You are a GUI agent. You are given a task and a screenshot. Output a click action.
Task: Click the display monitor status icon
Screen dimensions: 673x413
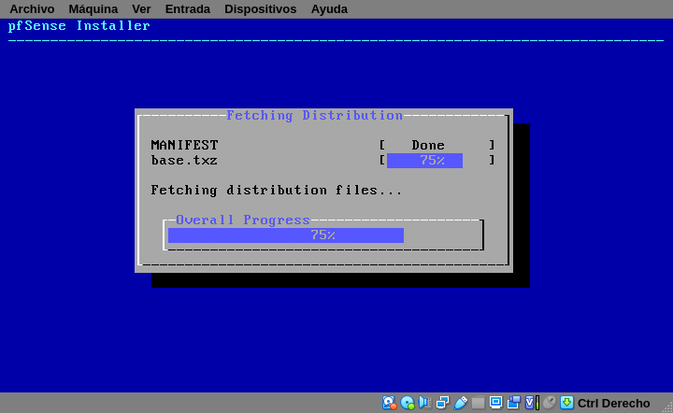tap(495, 403)
